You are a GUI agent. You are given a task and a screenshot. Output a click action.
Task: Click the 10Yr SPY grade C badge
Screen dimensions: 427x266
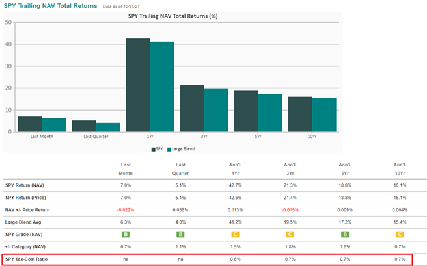400,234
